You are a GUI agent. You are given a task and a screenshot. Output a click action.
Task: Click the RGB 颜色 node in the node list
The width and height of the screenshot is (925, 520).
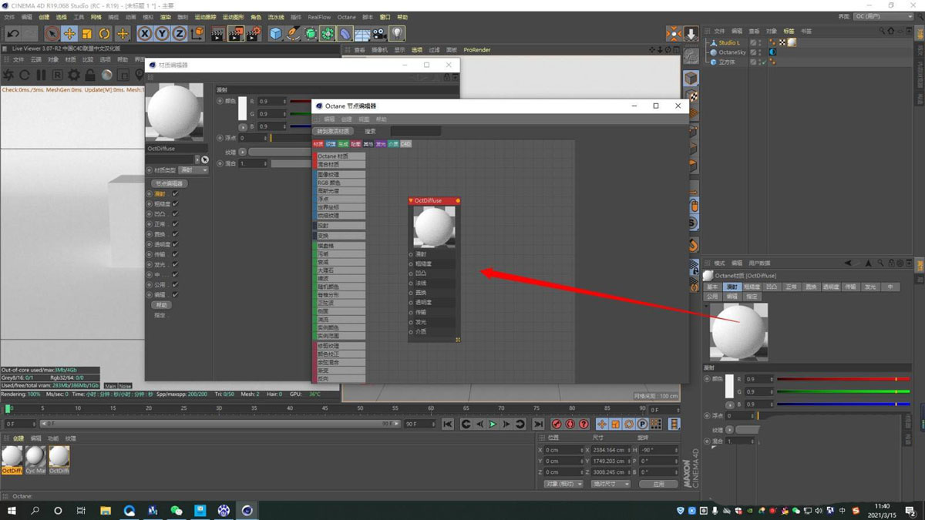tap(340, 183)
